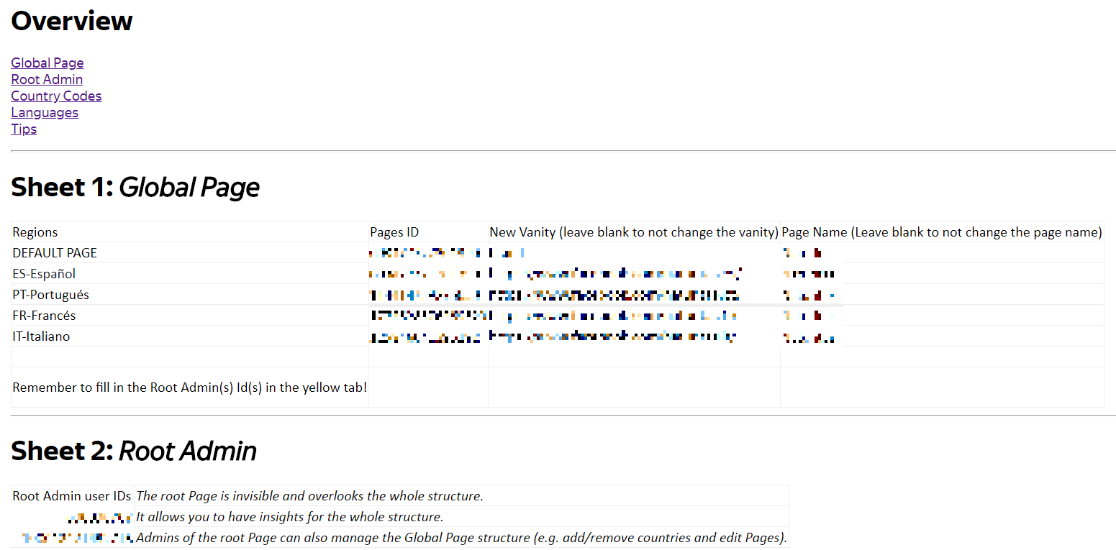This screenshot has width=1116, height=550.
Task: Click the IT-Italiano region cell
Action: pos(41,336)
